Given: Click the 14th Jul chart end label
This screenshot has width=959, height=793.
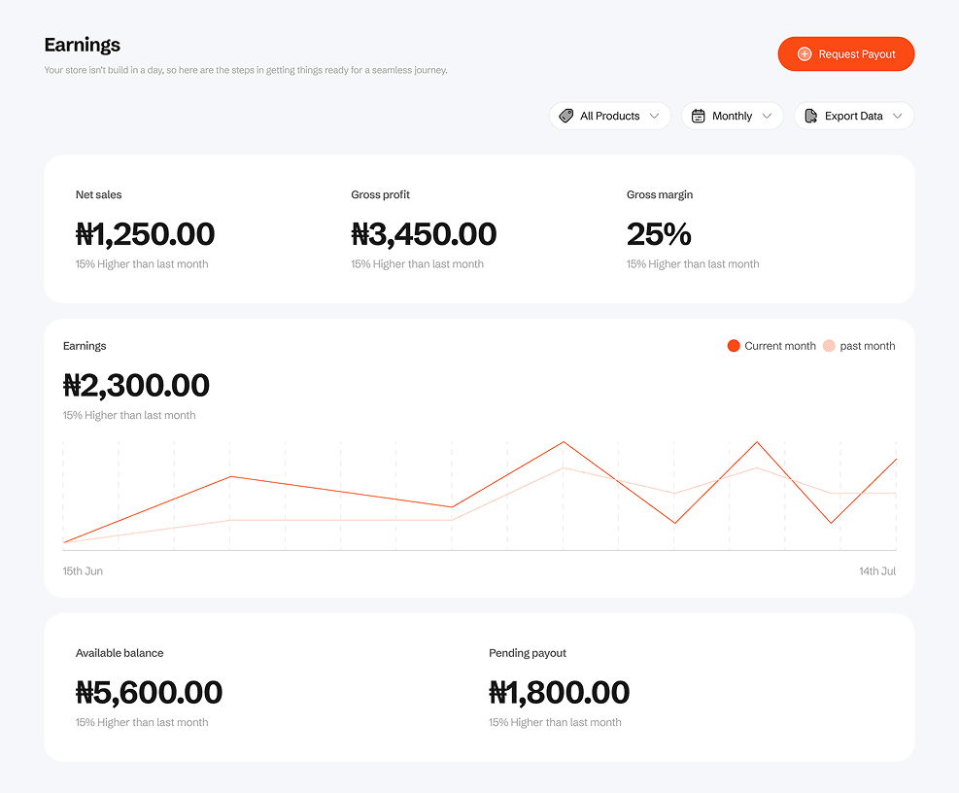Looking at the screenshot, I should 876,570.
